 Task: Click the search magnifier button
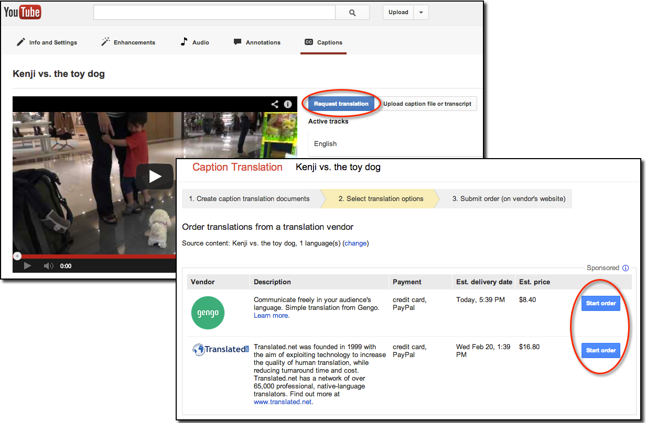pos(352,13)
